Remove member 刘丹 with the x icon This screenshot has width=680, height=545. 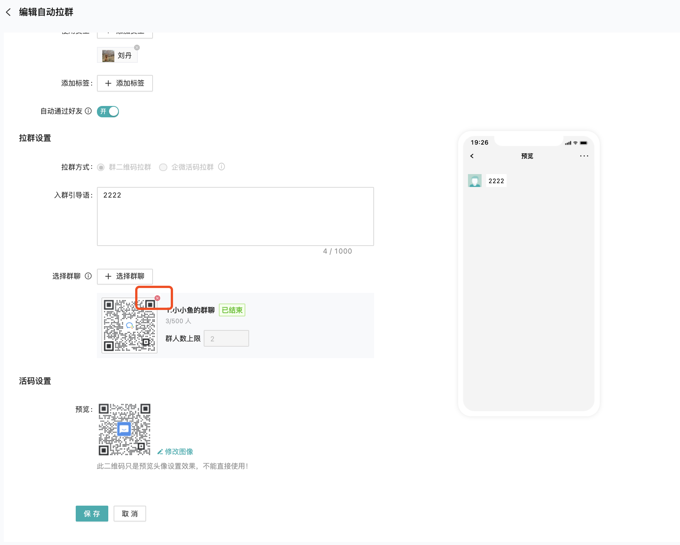pyautogui.click(x=137, y=48)
